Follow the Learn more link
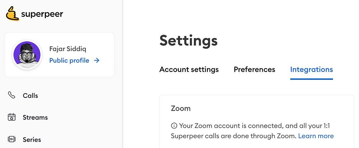 (316, 136)
